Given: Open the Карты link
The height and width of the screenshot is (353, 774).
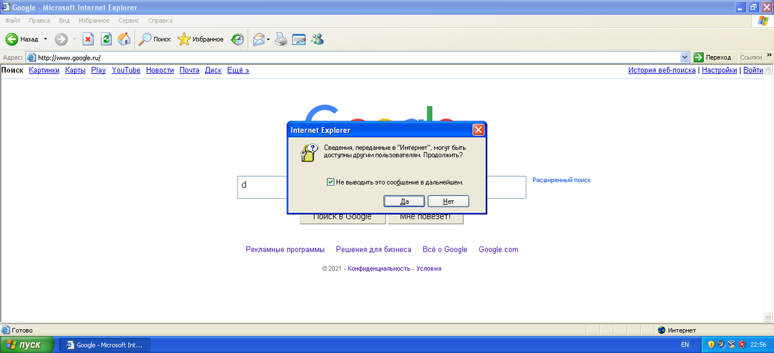Looking at the screenshot, I should (x=75, y=70).
